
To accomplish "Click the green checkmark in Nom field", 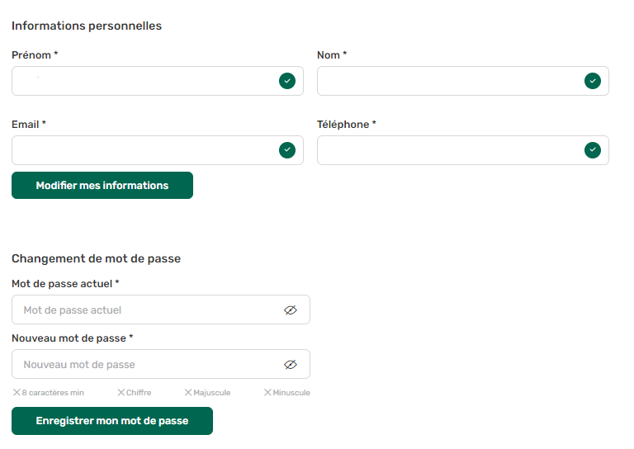I will (x=593, y=81).
